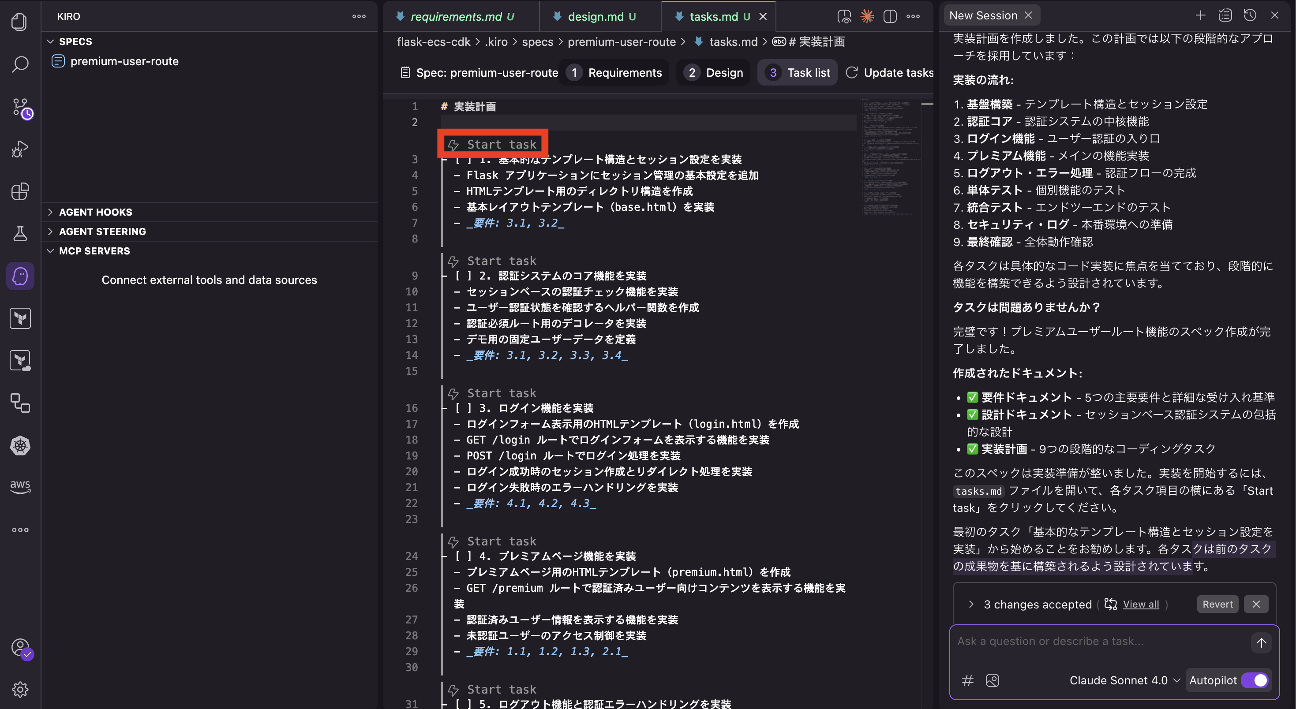Switch to the Requirements spec view
This screenshot has width=1296, height=709.
(614, 72)
